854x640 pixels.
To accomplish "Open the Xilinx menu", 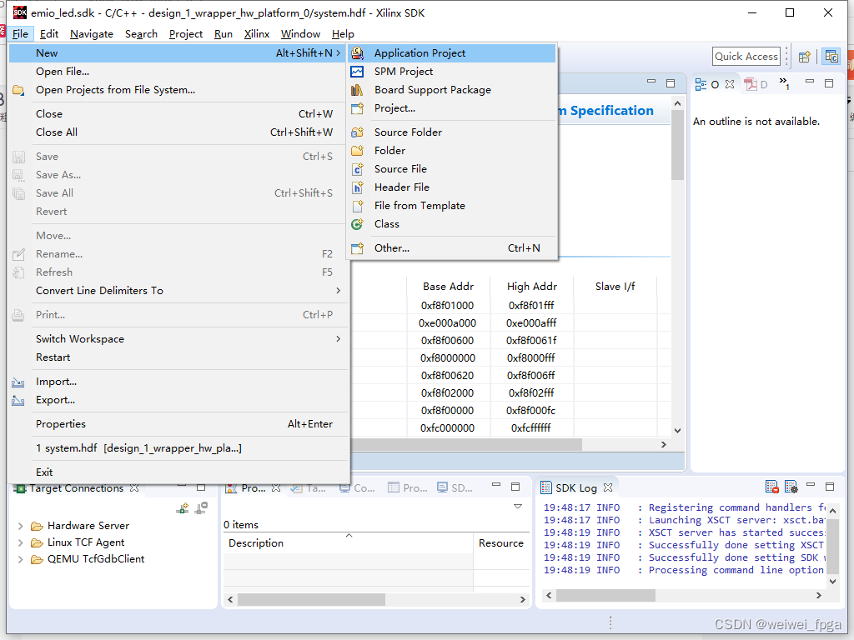I will 257,33.
